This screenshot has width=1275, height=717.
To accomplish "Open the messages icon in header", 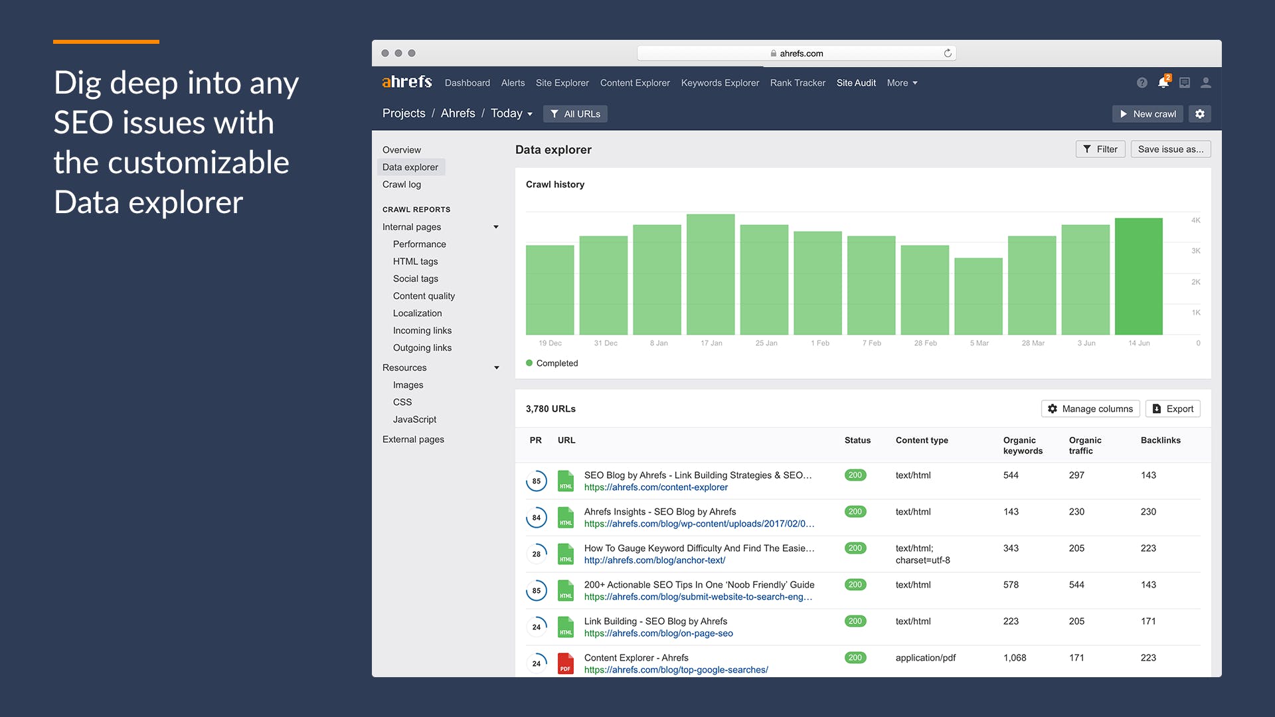I will pos(1185,83).
